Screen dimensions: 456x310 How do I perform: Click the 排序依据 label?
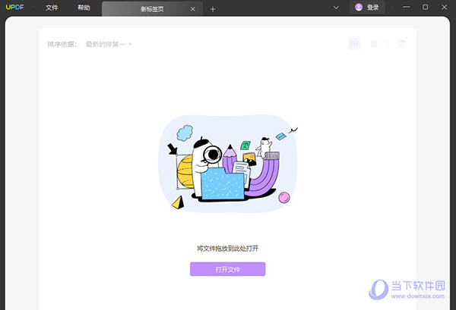62,44
